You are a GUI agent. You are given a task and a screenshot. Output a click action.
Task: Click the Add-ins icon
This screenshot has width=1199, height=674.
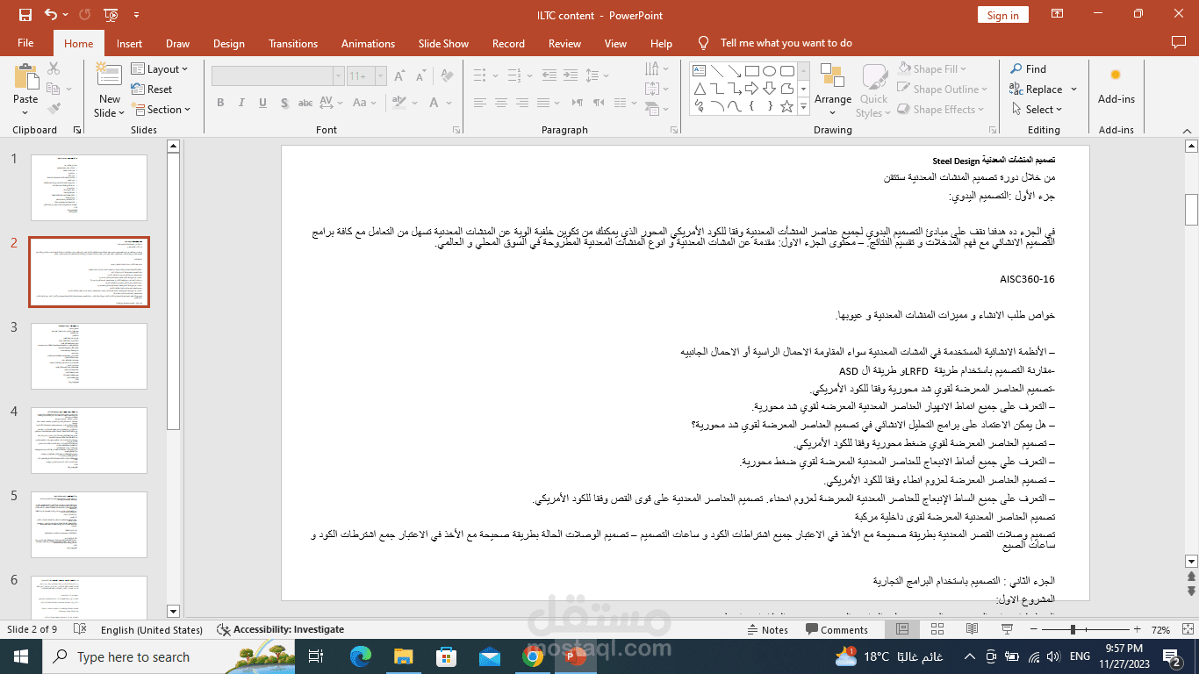tap(1116, 84)
